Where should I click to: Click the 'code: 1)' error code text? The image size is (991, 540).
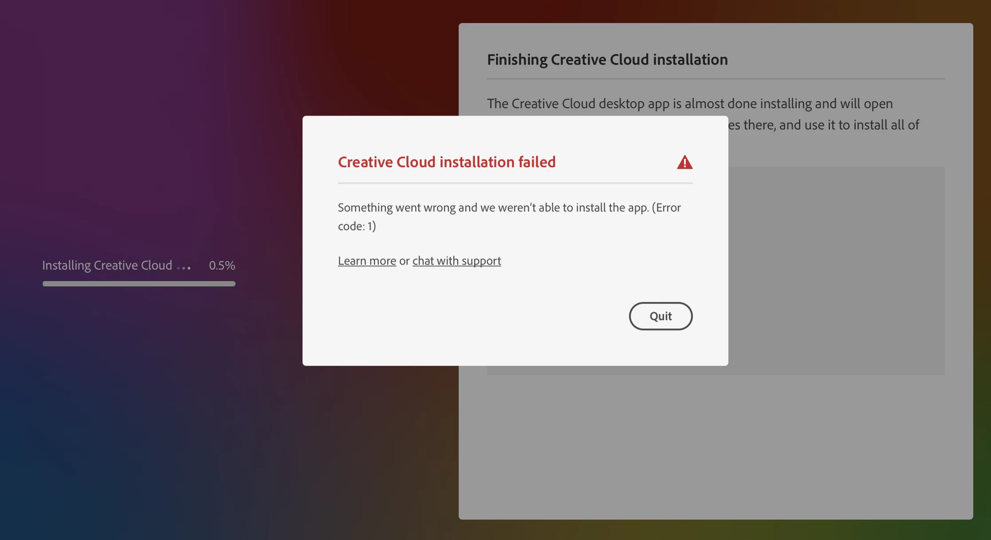point(357,226)
